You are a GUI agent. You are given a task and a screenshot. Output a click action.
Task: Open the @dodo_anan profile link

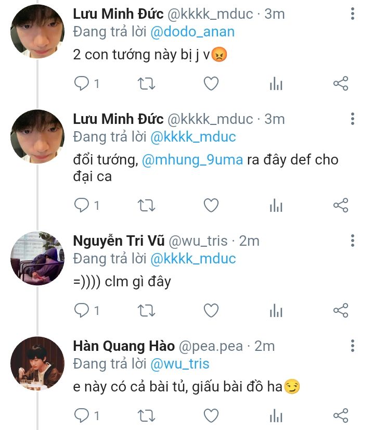point(192,32)
